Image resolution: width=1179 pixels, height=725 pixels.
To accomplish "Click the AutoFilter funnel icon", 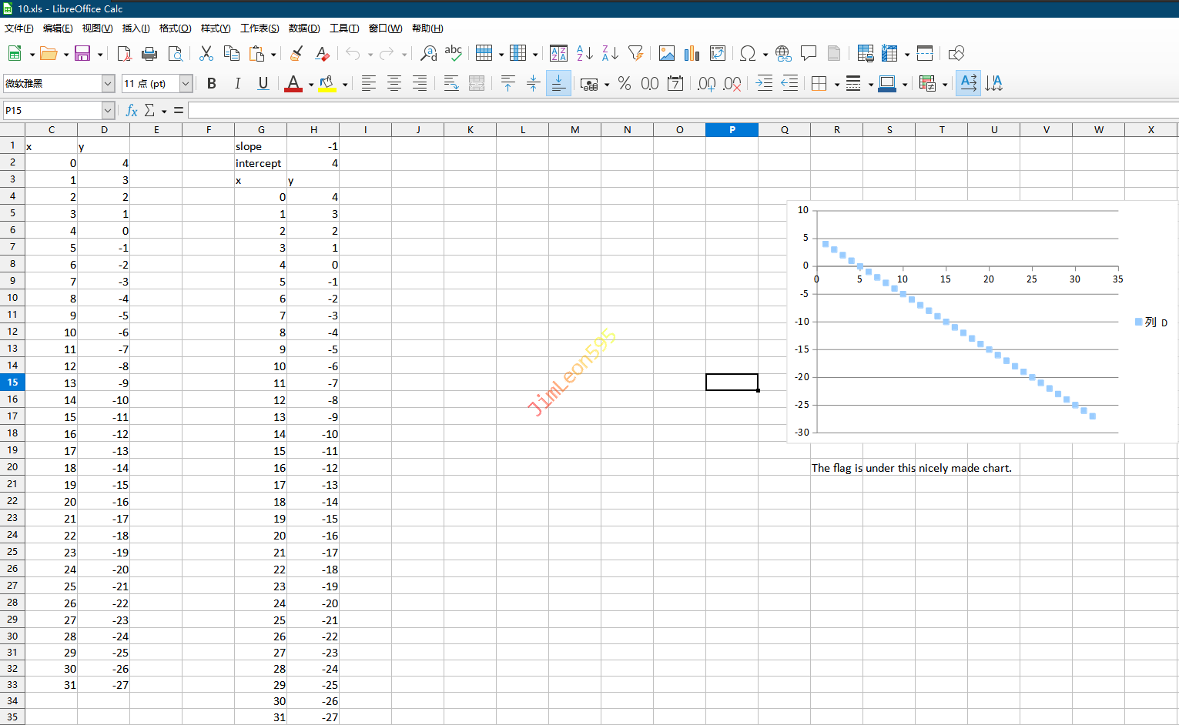I will tap(635, 53).
